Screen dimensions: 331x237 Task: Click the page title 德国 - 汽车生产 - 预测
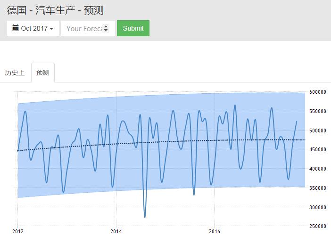coord(55,10)
